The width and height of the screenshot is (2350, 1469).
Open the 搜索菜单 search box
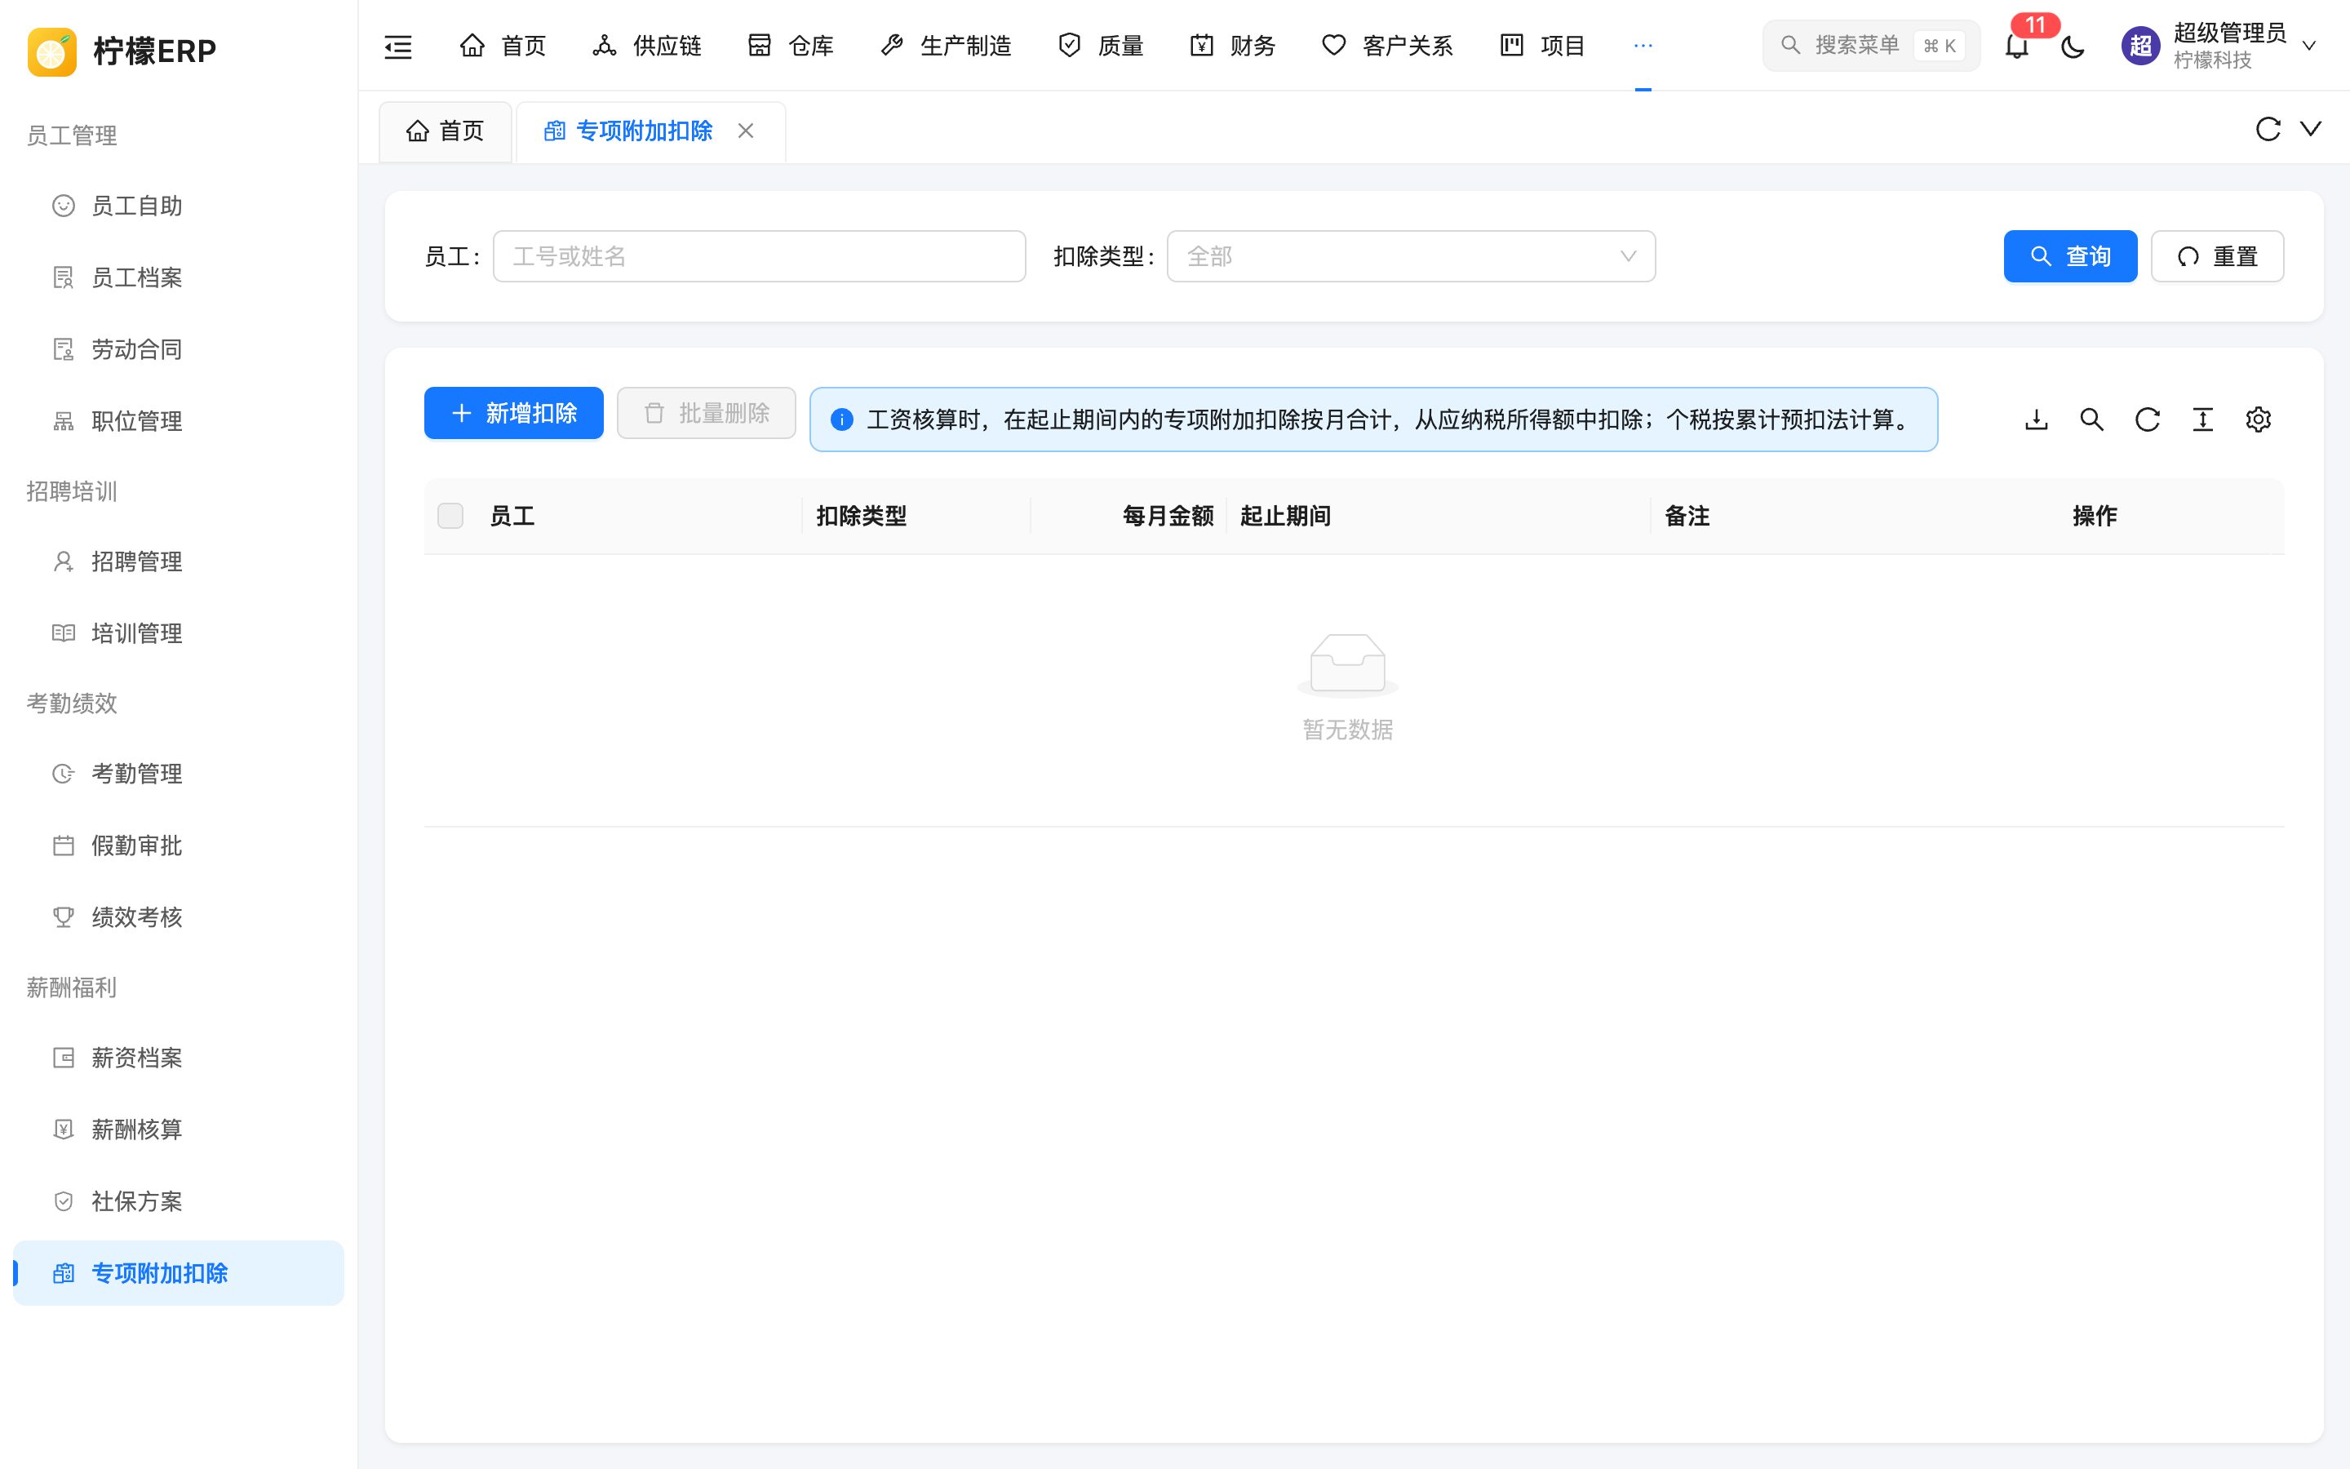1870,46
